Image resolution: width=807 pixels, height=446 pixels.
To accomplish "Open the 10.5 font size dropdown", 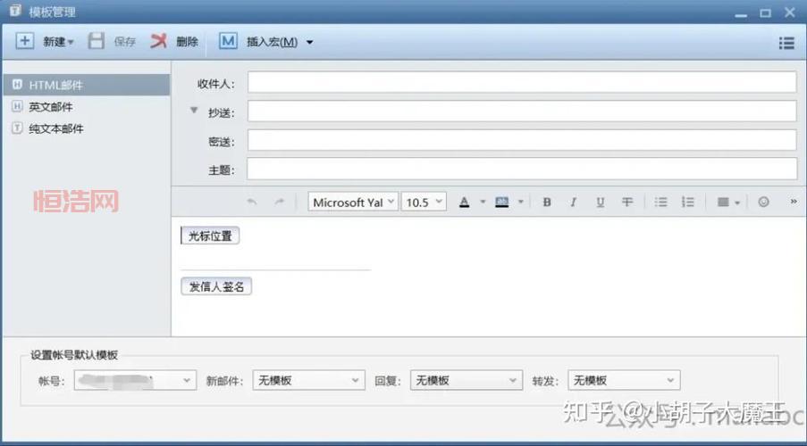I will pos(423,202).
